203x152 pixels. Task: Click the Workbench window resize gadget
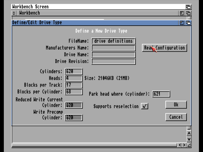pyautogui.click(x=189, y=145)
